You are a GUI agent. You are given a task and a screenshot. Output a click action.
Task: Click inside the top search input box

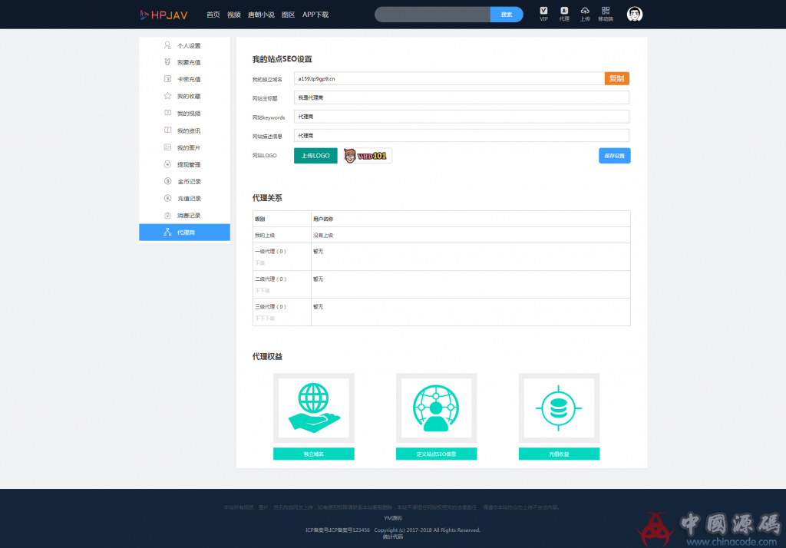pos(432,14)
